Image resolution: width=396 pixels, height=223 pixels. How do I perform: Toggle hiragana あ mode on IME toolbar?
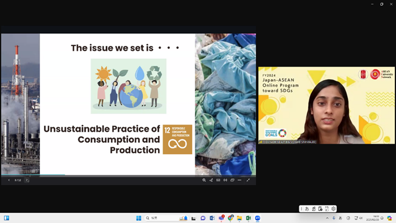(307, 209)
